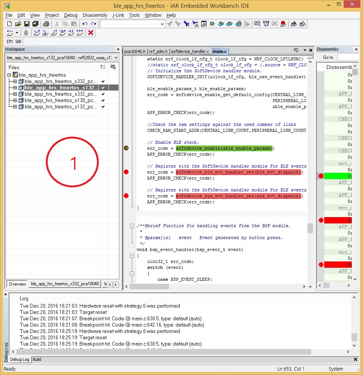Click the Save All toolbar icon

point(35,24)
